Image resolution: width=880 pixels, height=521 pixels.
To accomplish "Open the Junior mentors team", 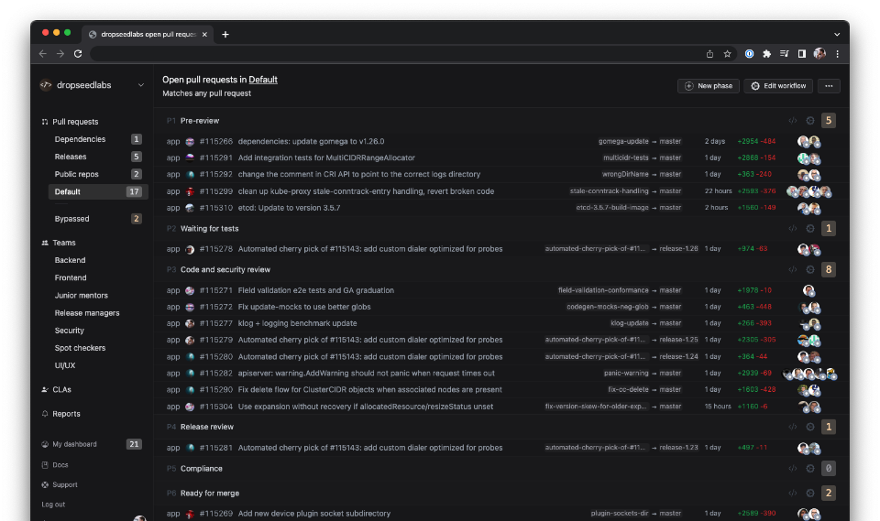I will pyautogui.click(x=82, y=296).
